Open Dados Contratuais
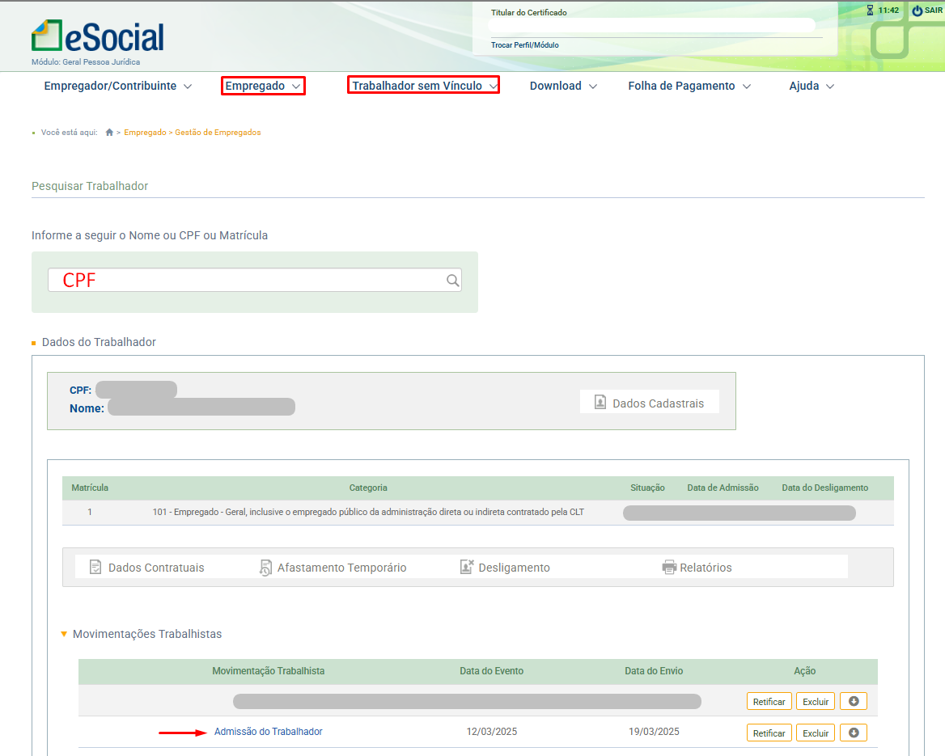 click(147, 567)
